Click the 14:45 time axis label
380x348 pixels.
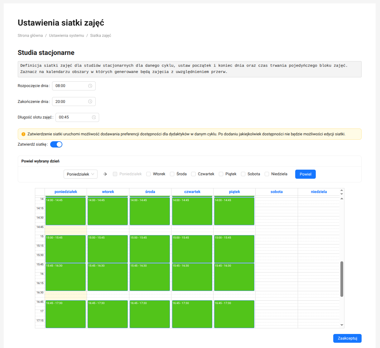click(x=40, y=227)
